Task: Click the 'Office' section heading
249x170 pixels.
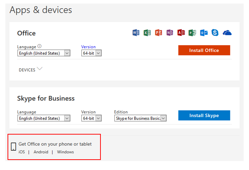Action: coord(26,33)
